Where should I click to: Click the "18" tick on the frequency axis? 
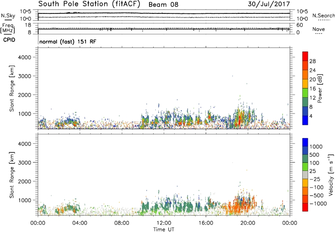pyautogui.click(x=28, y=25)
